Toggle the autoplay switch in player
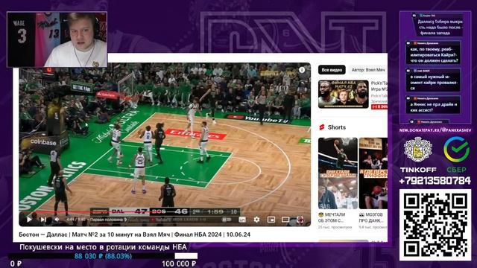477x268 pixels. point(227,220)
